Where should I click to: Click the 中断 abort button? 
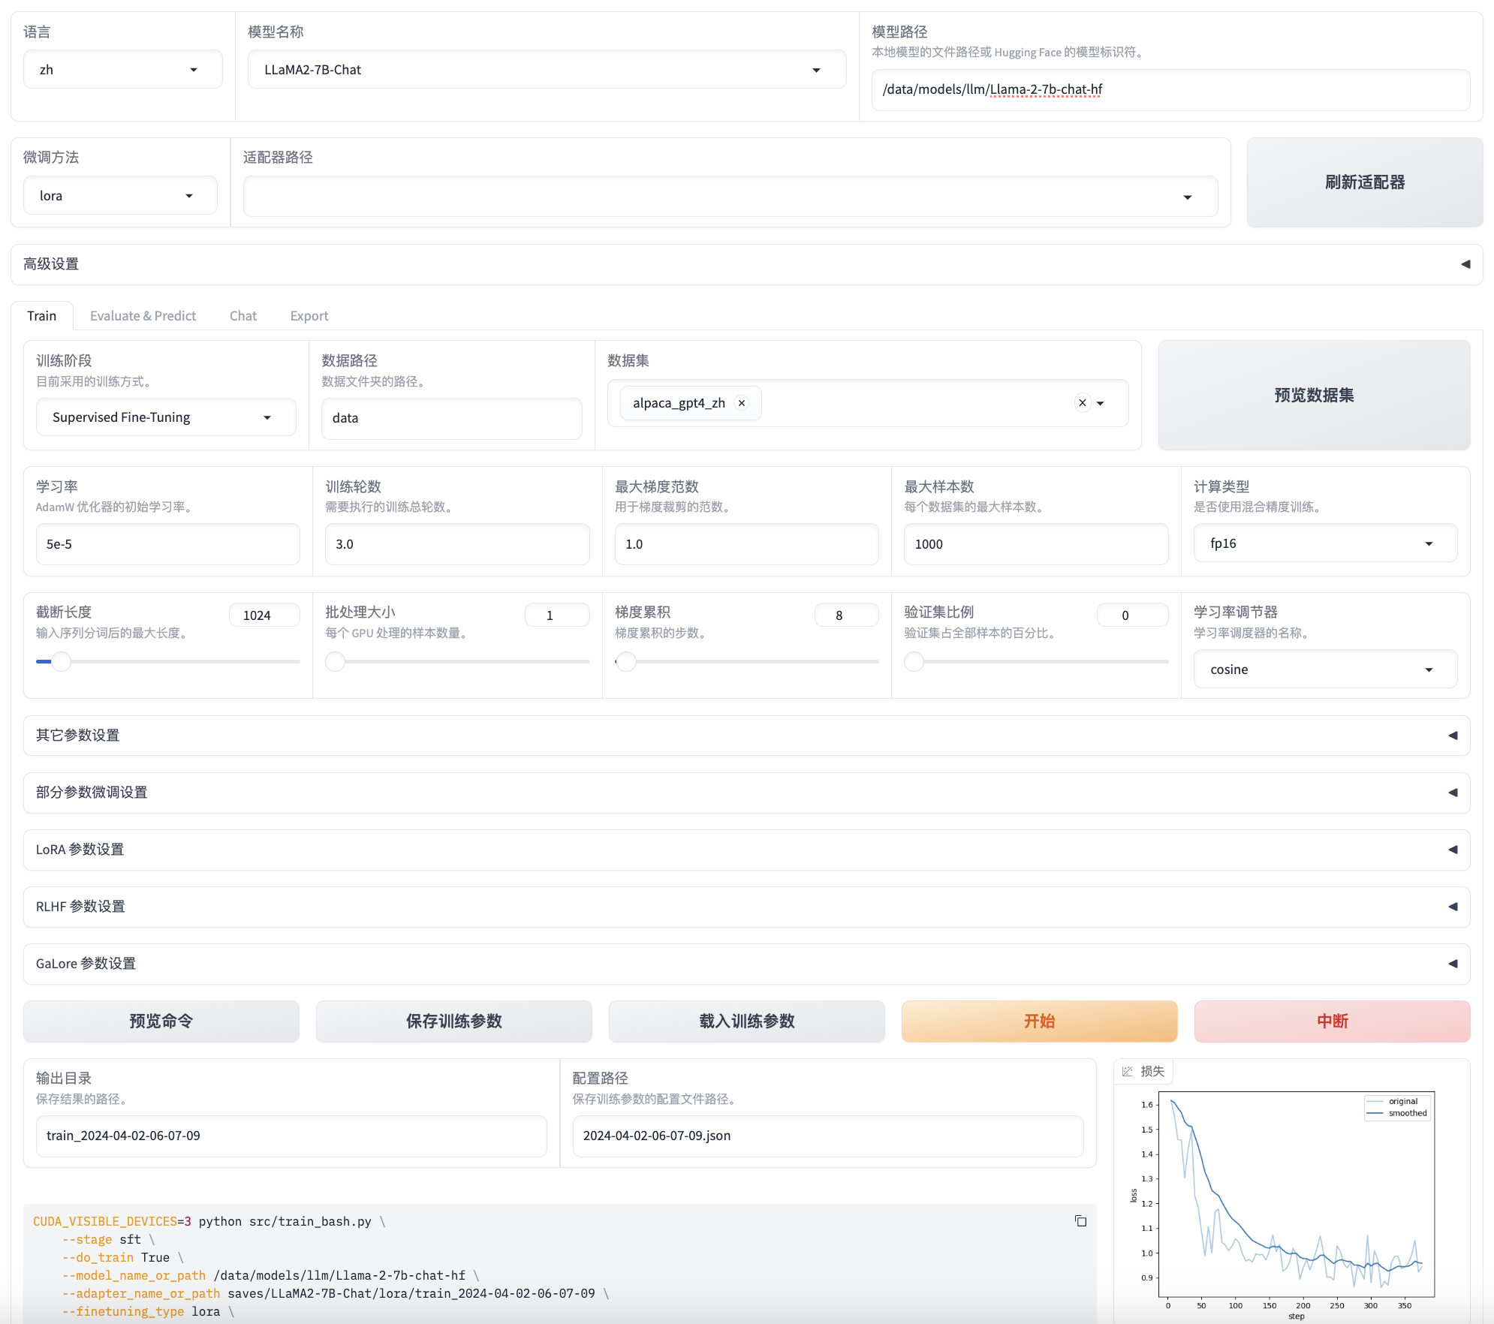(x=1332, y=1021)
